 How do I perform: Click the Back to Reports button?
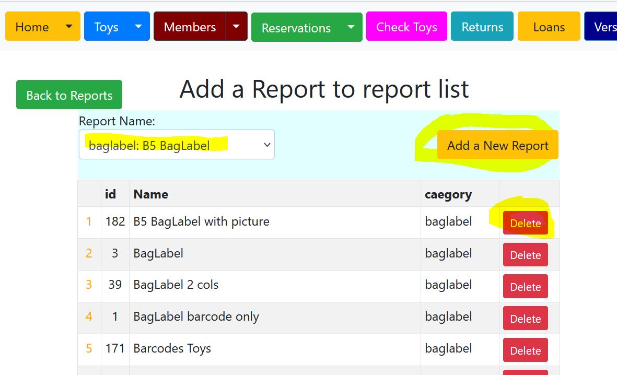(x=69, y=95)
